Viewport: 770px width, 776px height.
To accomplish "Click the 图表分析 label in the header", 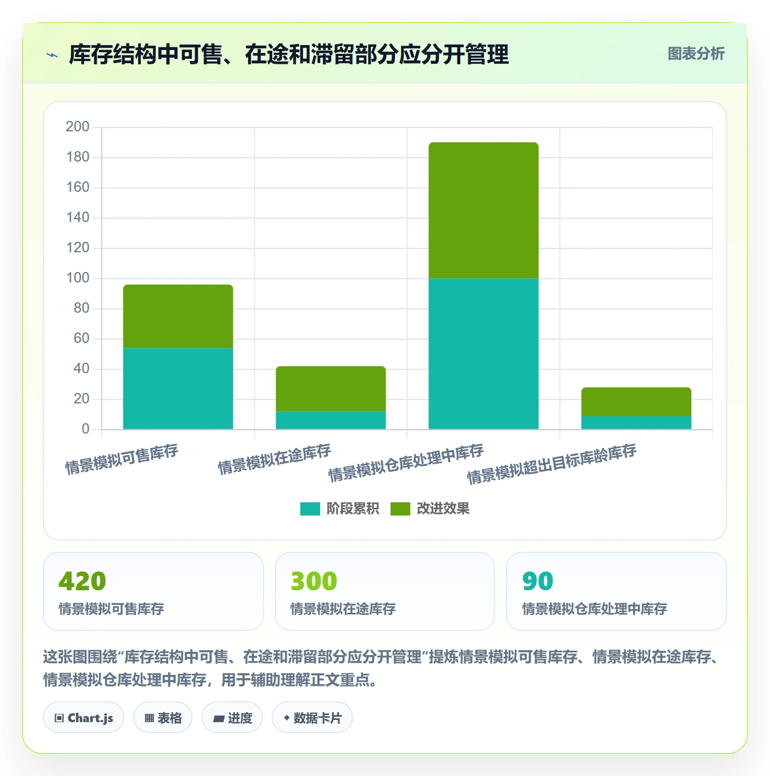I will click(696, 54).
